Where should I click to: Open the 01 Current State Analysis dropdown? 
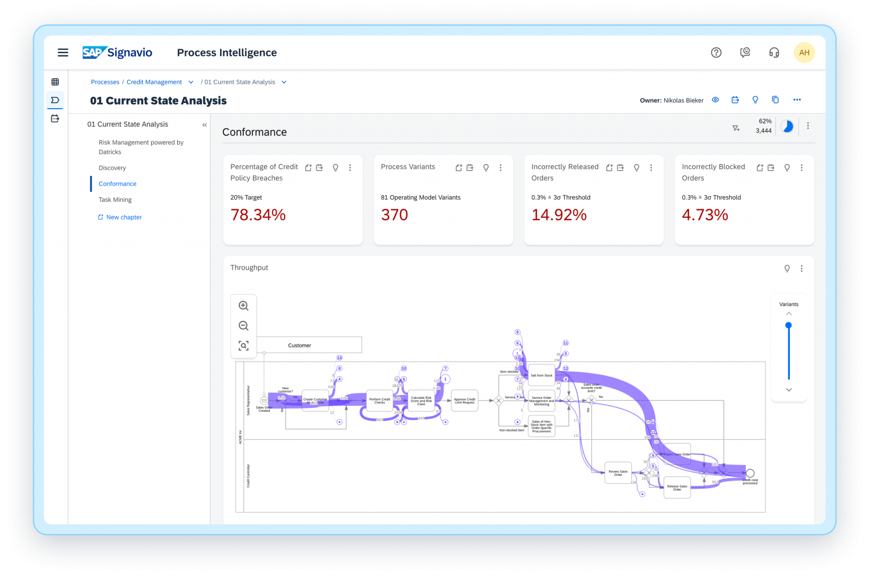click(x=283, y=81)
